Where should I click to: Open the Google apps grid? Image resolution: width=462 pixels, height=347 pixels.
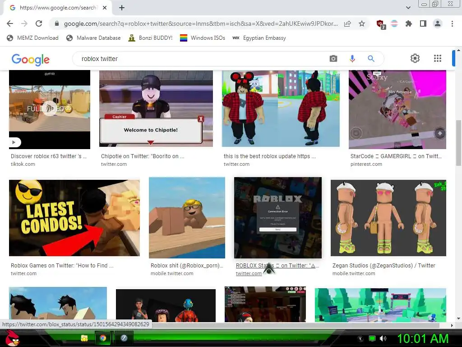pos(438,58)
